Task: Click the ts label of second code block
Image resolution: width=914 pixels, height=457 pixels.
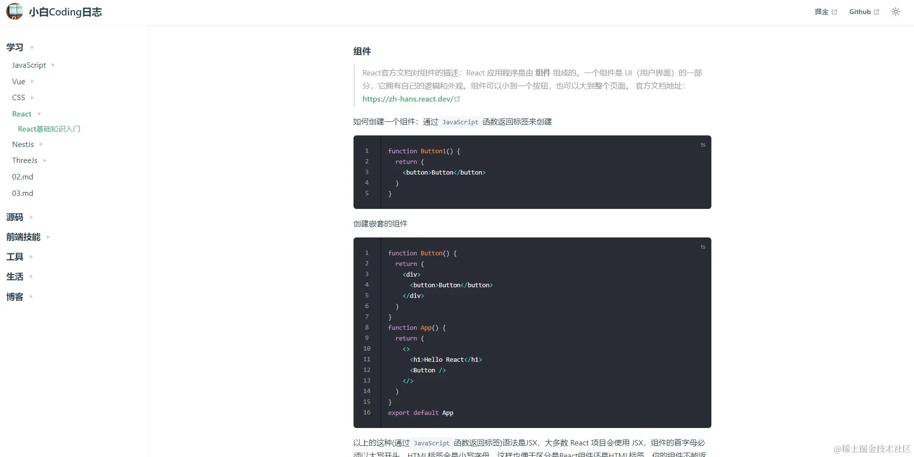Action: 703,247
